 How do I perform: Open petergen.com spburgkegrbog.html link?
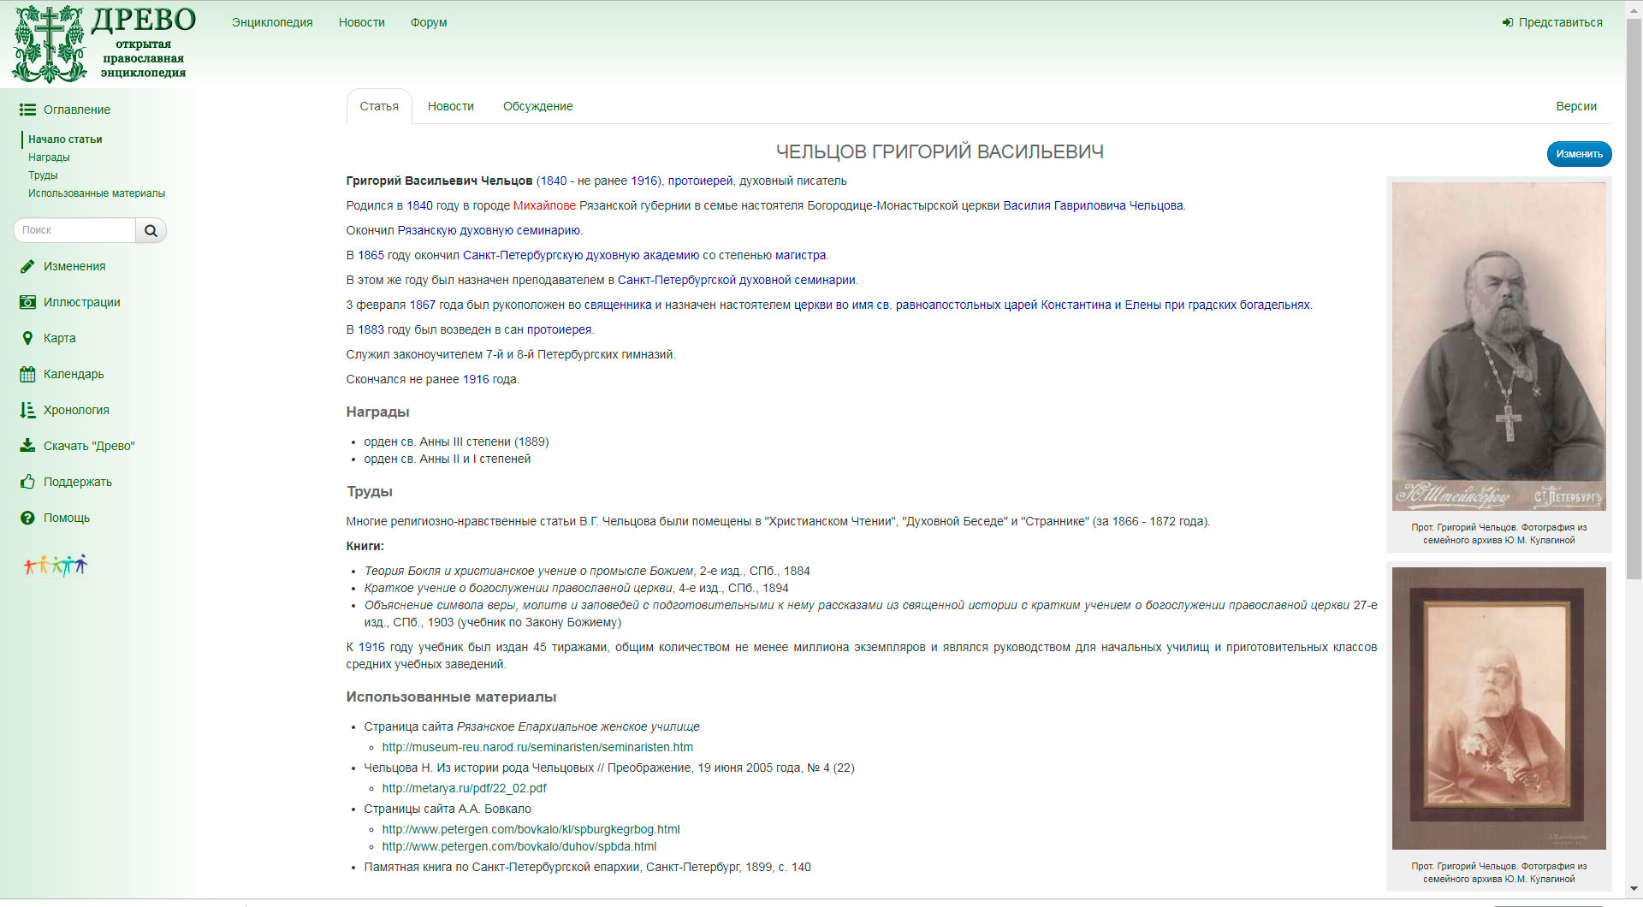point(531,829)
